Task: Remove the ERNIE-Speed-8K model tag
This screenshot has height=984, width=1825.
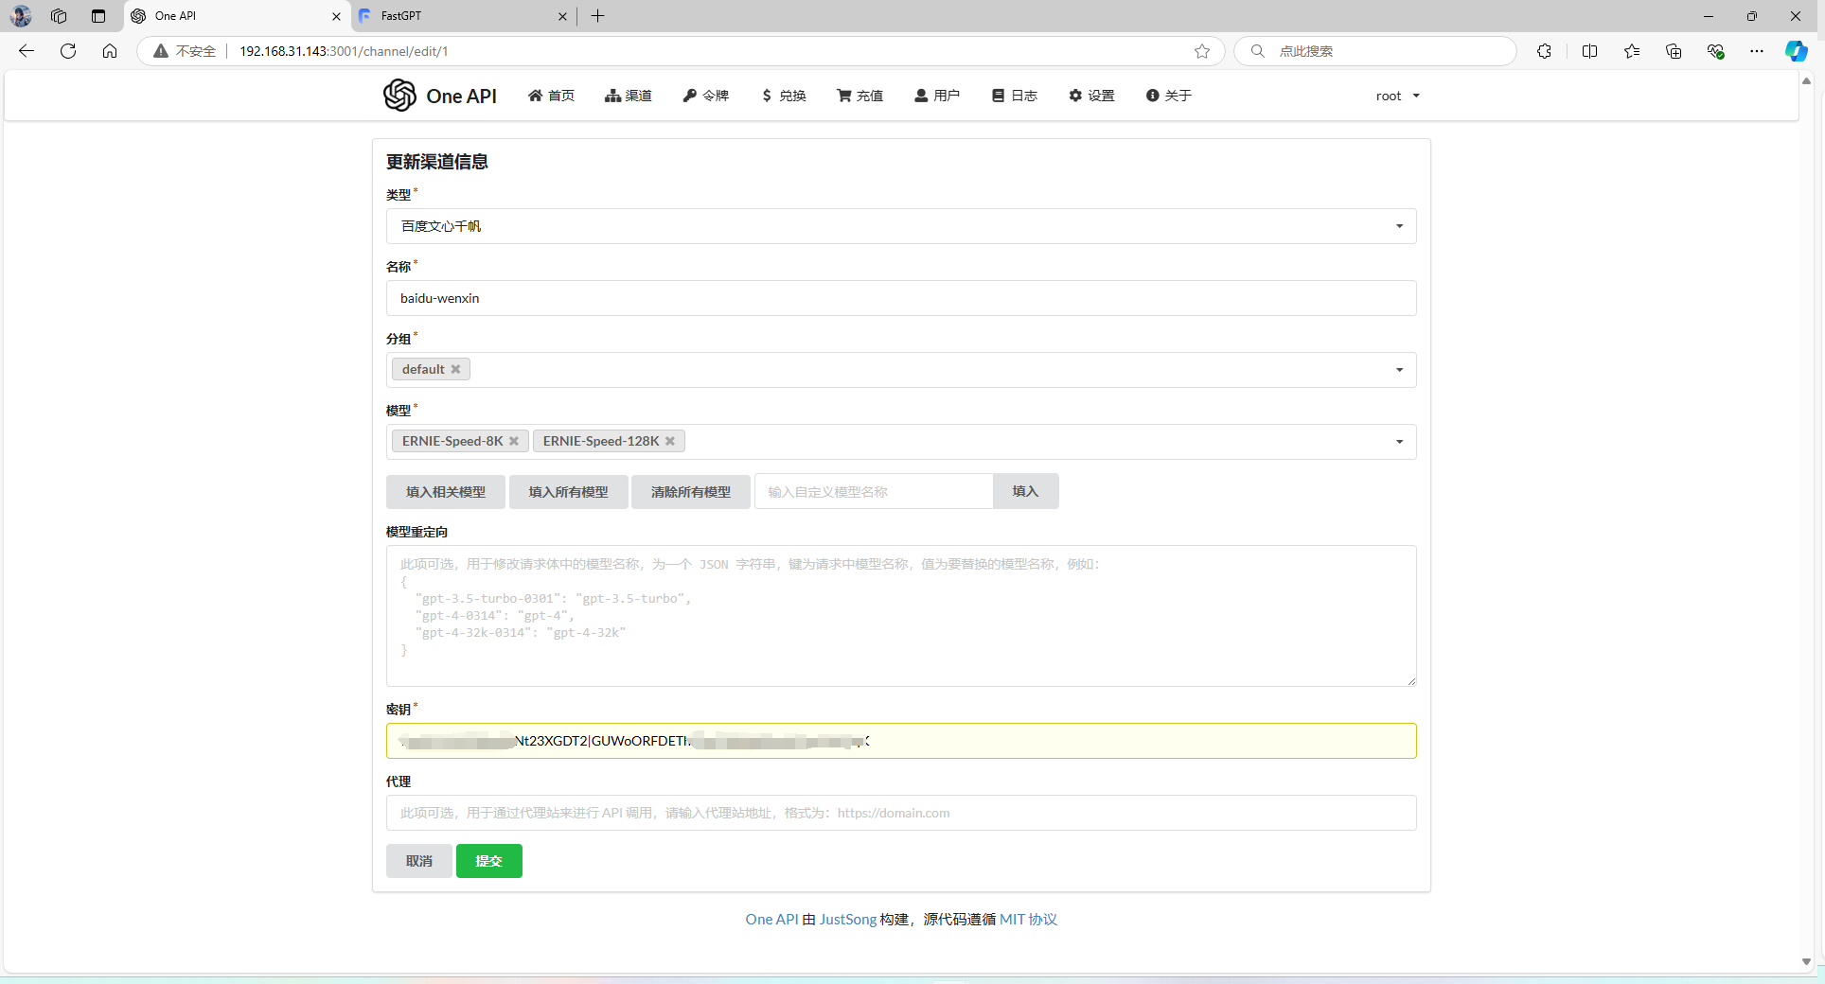Action: click(514, 441)
